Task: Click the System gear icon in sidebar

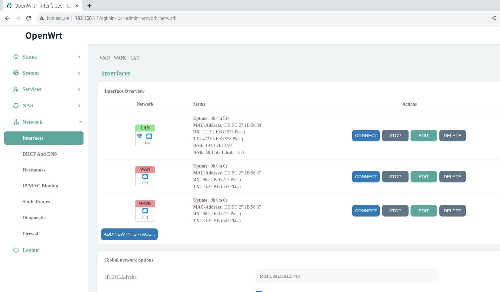Action: pyautogui.click(x=16, y=73)
